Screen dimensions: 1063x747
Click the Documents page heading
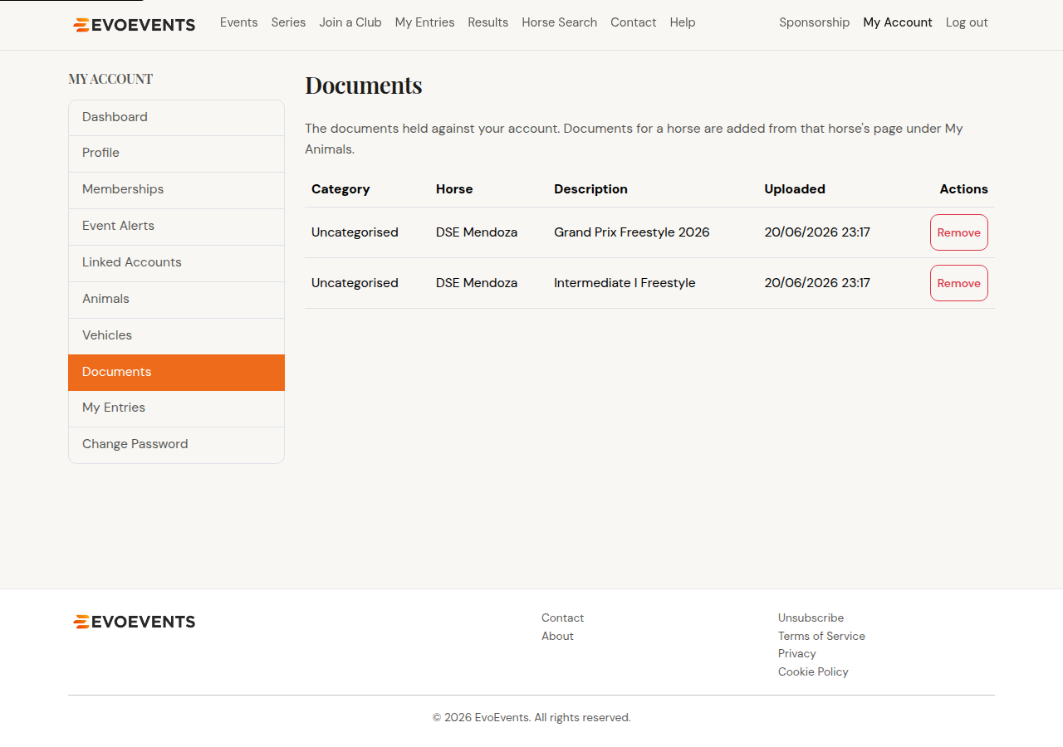pyautogui.click(x=364, y=85)
